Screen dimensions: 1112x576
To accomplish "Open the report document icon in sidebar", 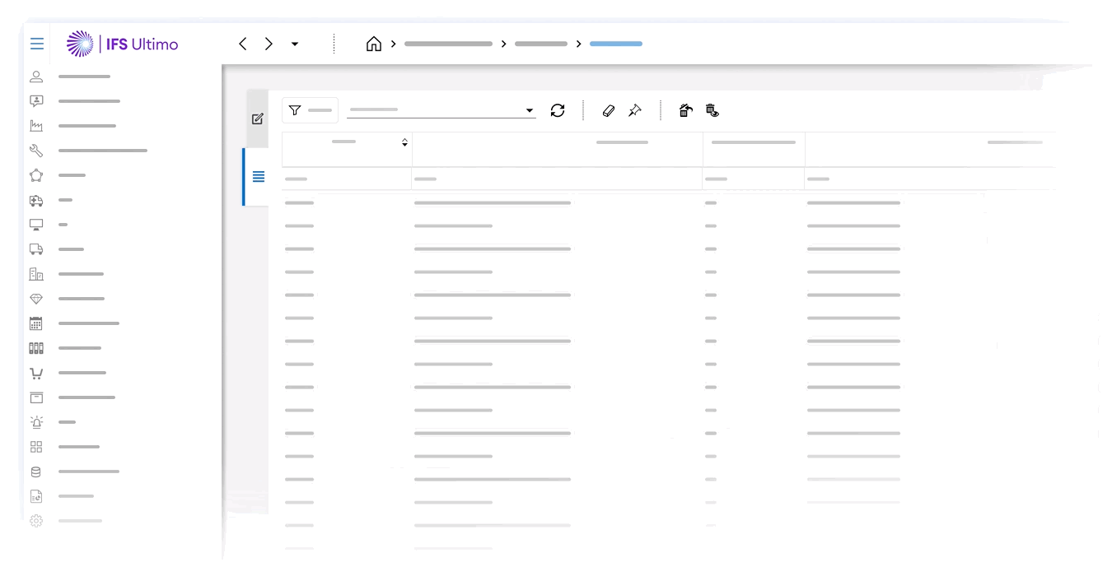I will click(x=36, y=496).
